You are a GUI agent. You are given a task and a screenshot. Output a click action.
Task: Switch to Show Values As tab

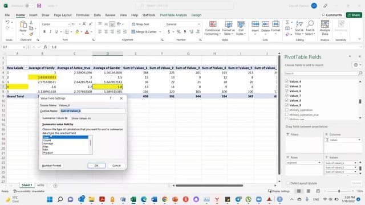(81, 118)
